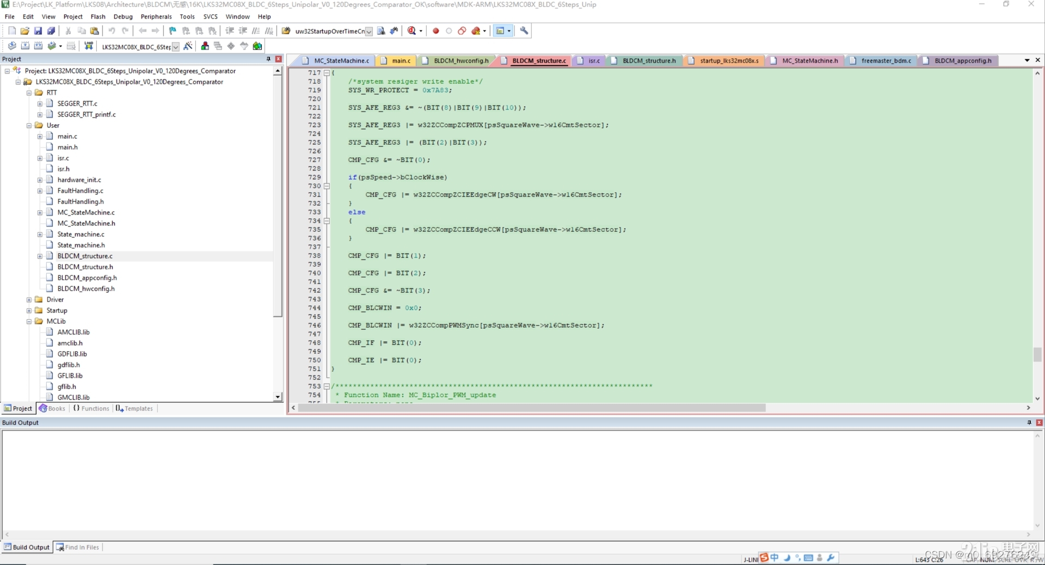Open the debug session dropdown arrow
The height and width of the screenshot is (565, 1045).
(x=421, y=31)
